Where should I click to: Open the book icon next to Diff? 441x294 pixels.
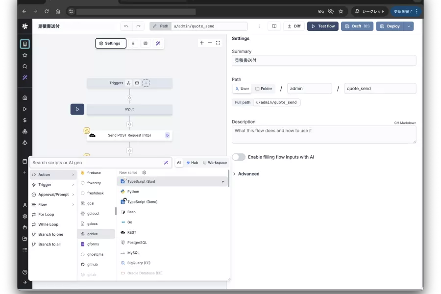[274, 26]
